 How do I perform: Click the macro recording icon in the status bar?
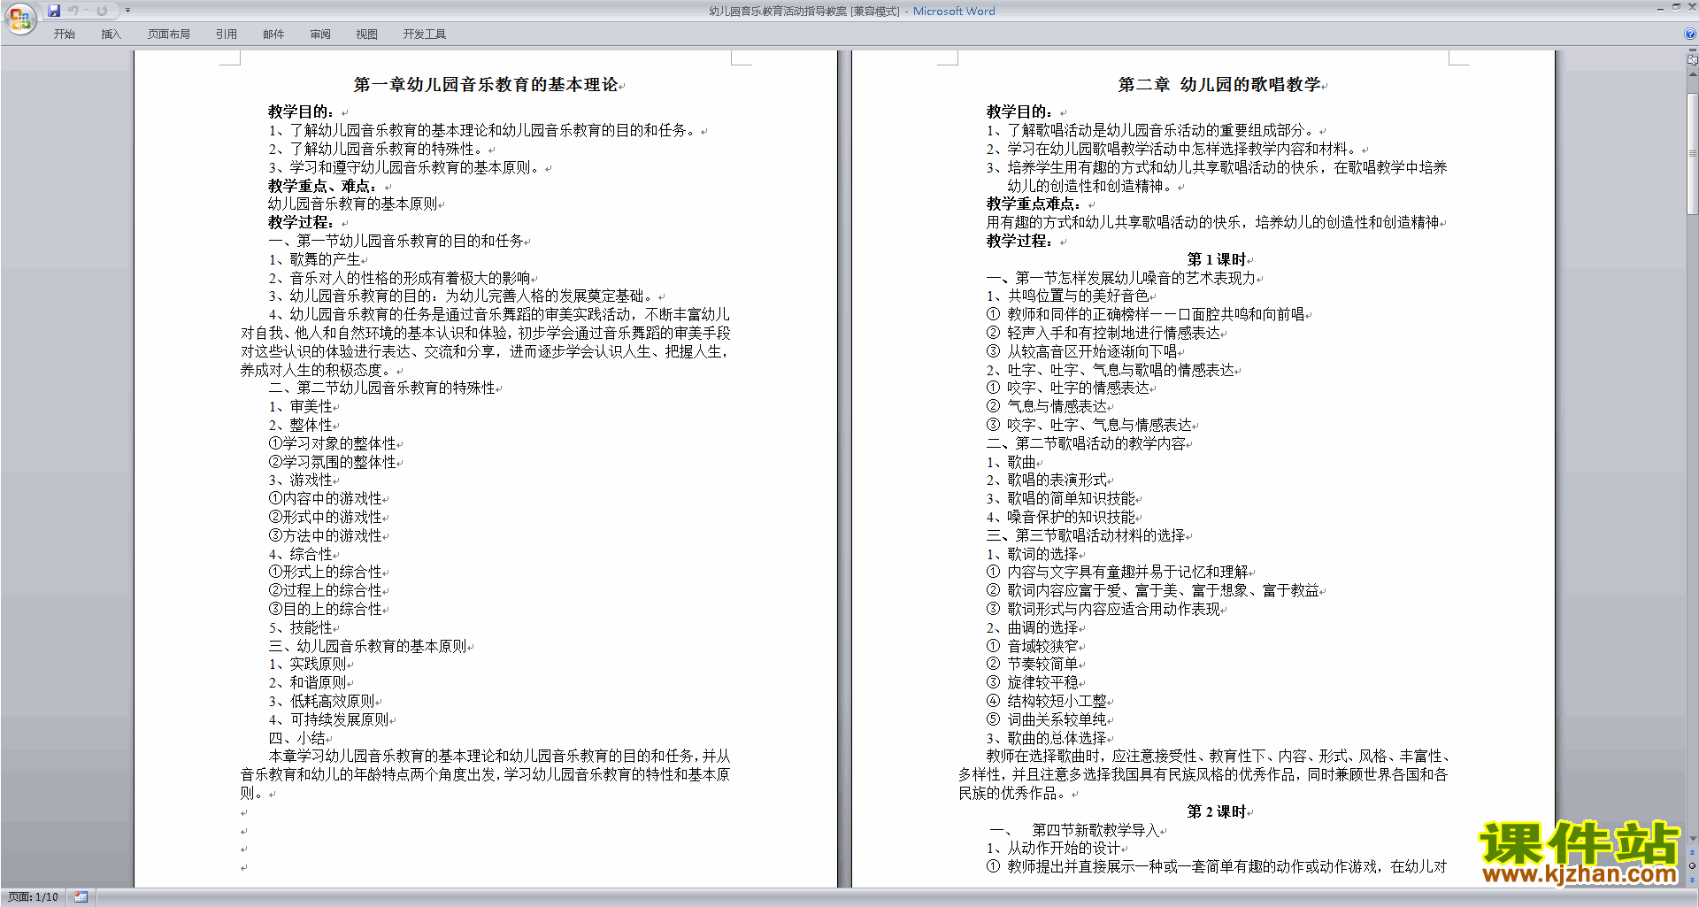81,897
